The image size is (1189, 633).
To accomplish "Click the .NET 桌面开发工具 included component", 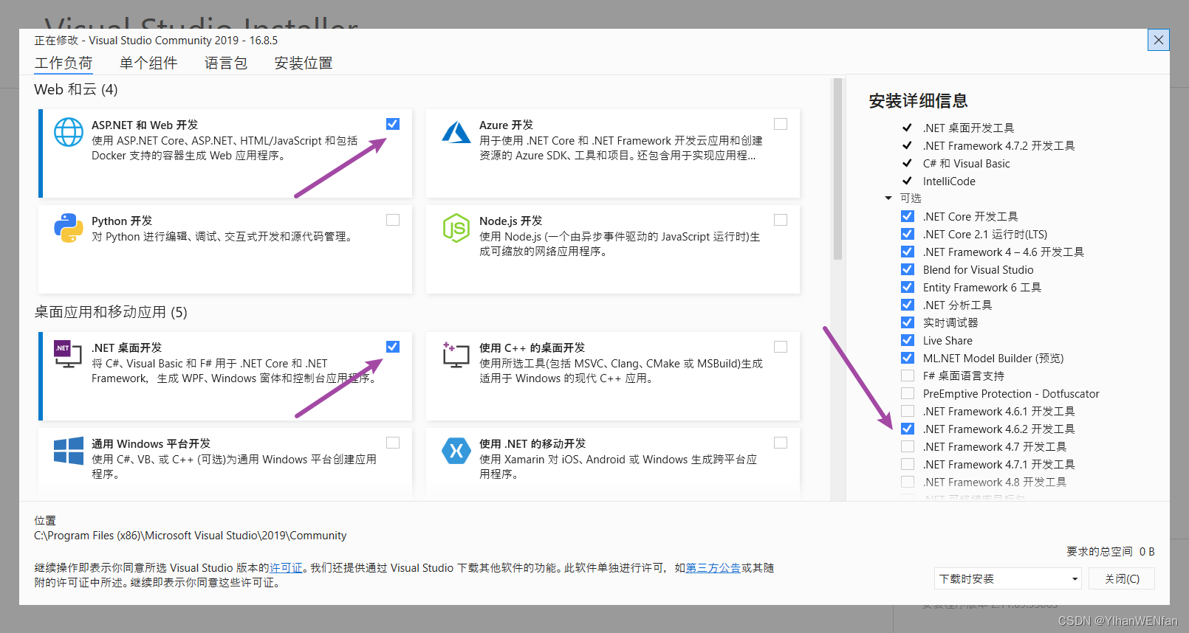I will [968, 128].
